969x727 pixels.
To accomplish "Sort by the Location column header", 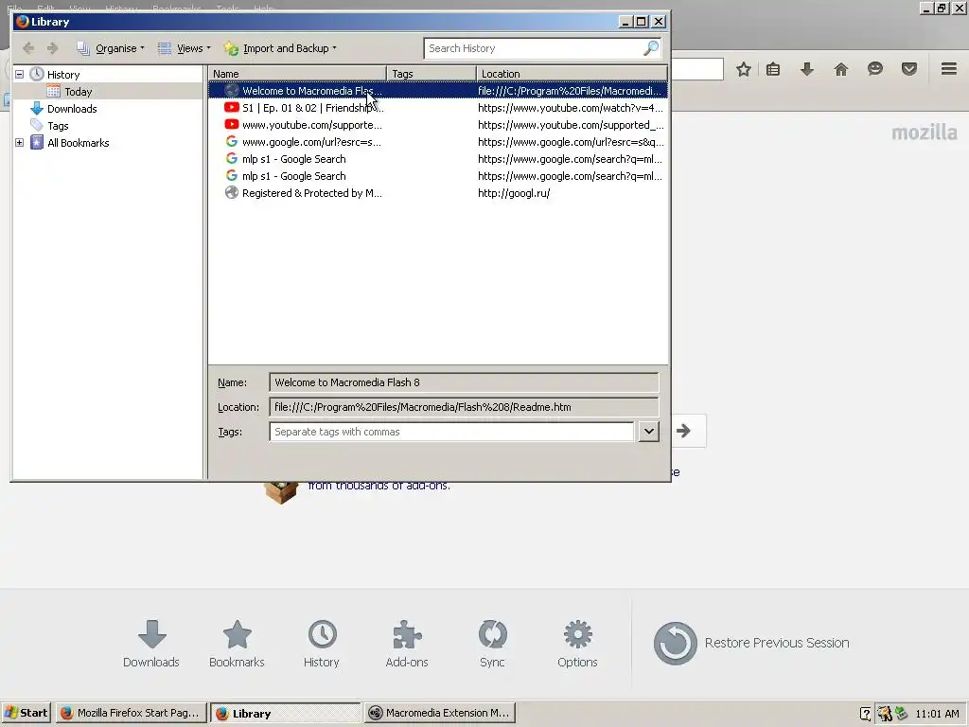I will [x=572, y=74].
